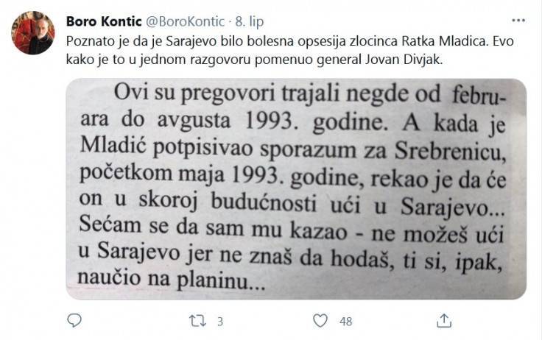Click 'Srebrenicu' in the excerpt image

[x=451, y=152]
